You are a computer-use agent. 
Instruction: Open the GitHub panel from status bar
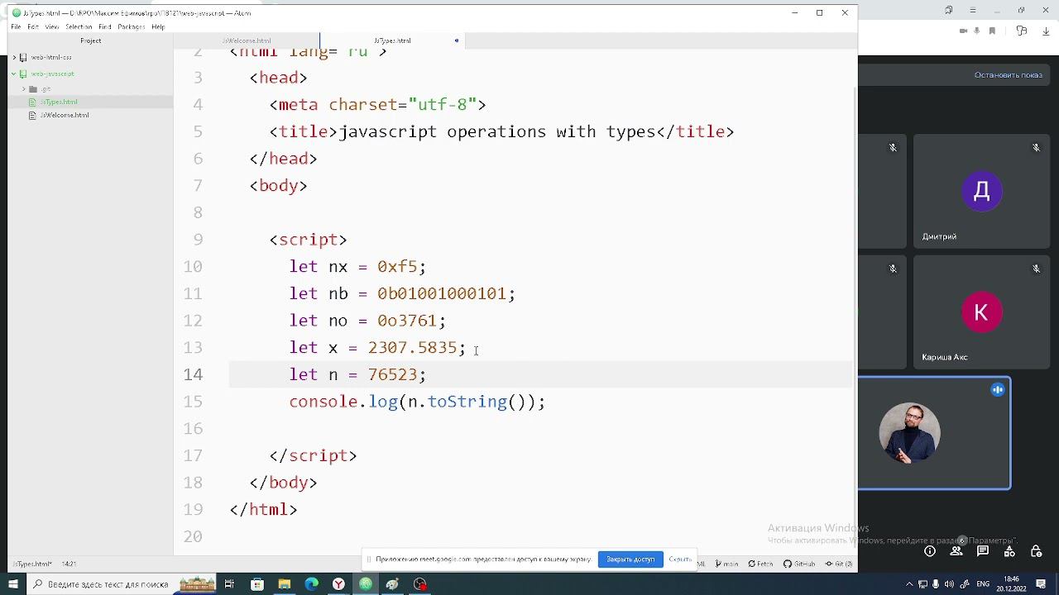[799, 564]
